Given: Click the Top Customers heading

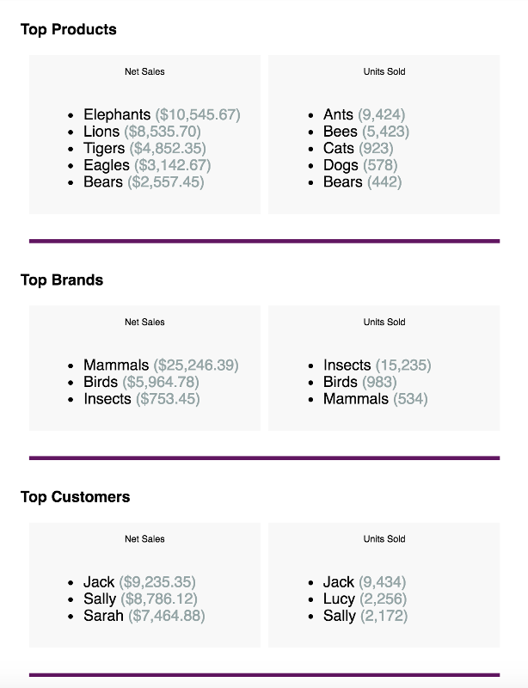Looking at the screenshot, I should coord(75,497).
